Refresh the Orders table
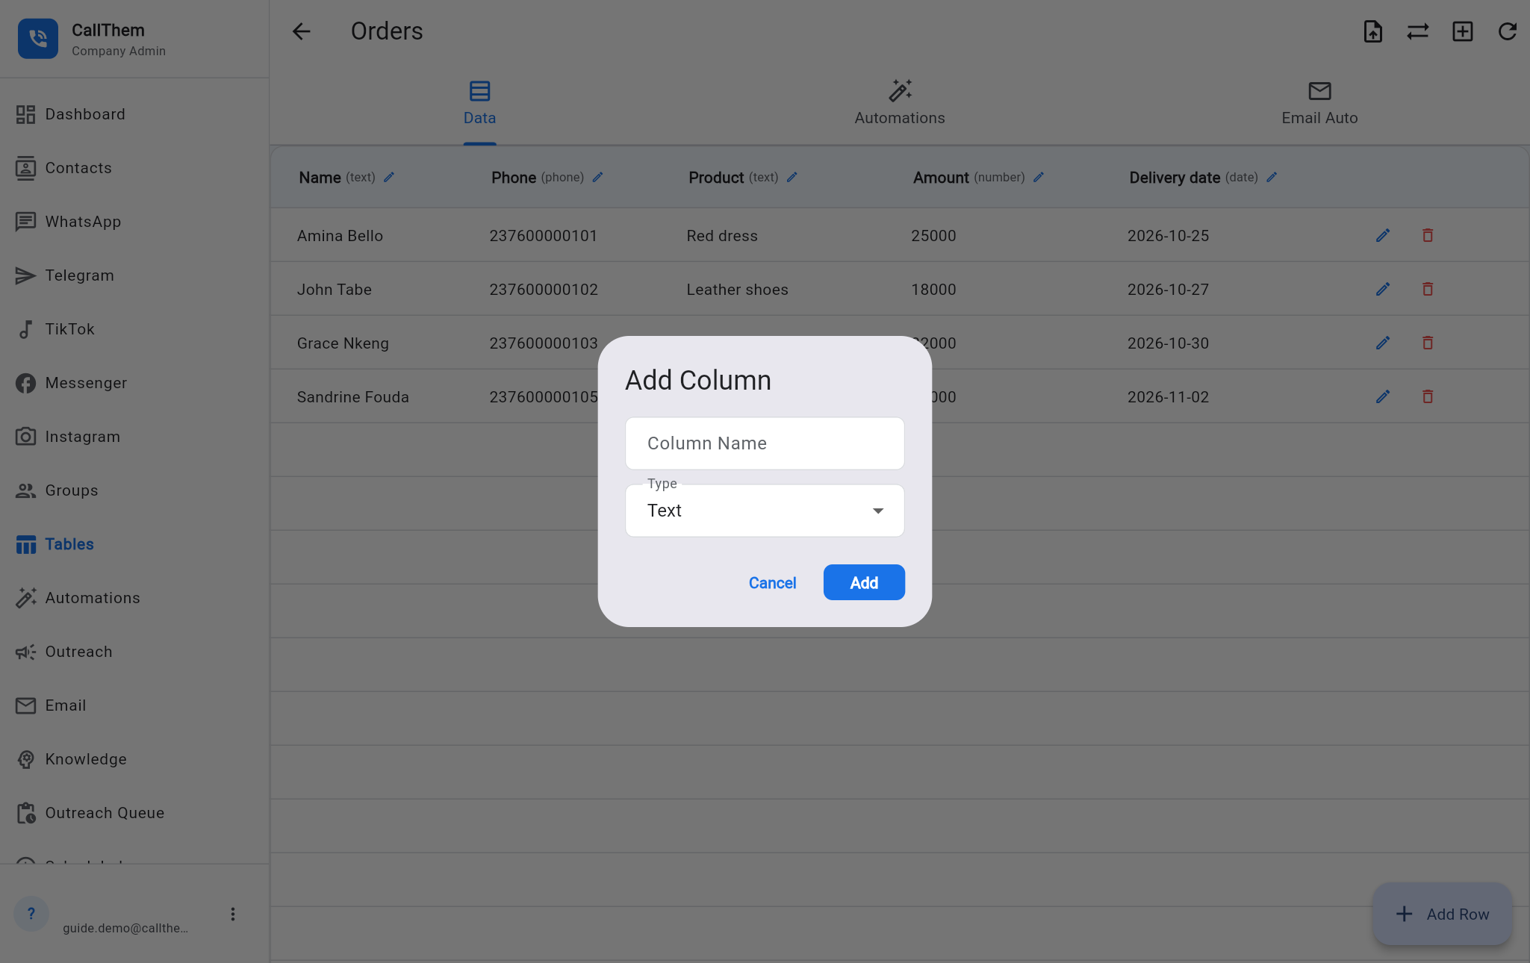The width and height of the screenshot is (1530, 963). [1507, 31]
